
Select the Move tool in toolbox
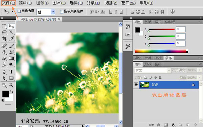coord(12,26)
